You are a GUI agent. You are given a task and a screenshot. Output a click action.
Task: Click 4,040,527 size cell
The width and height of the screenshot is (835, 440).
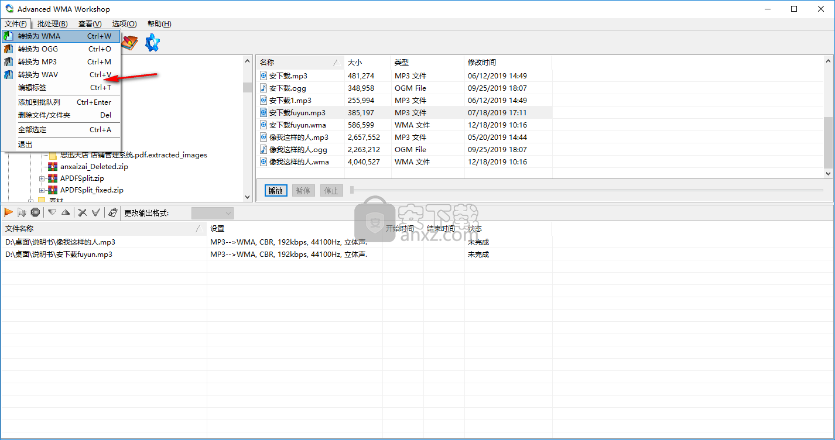tap(364, 162)
